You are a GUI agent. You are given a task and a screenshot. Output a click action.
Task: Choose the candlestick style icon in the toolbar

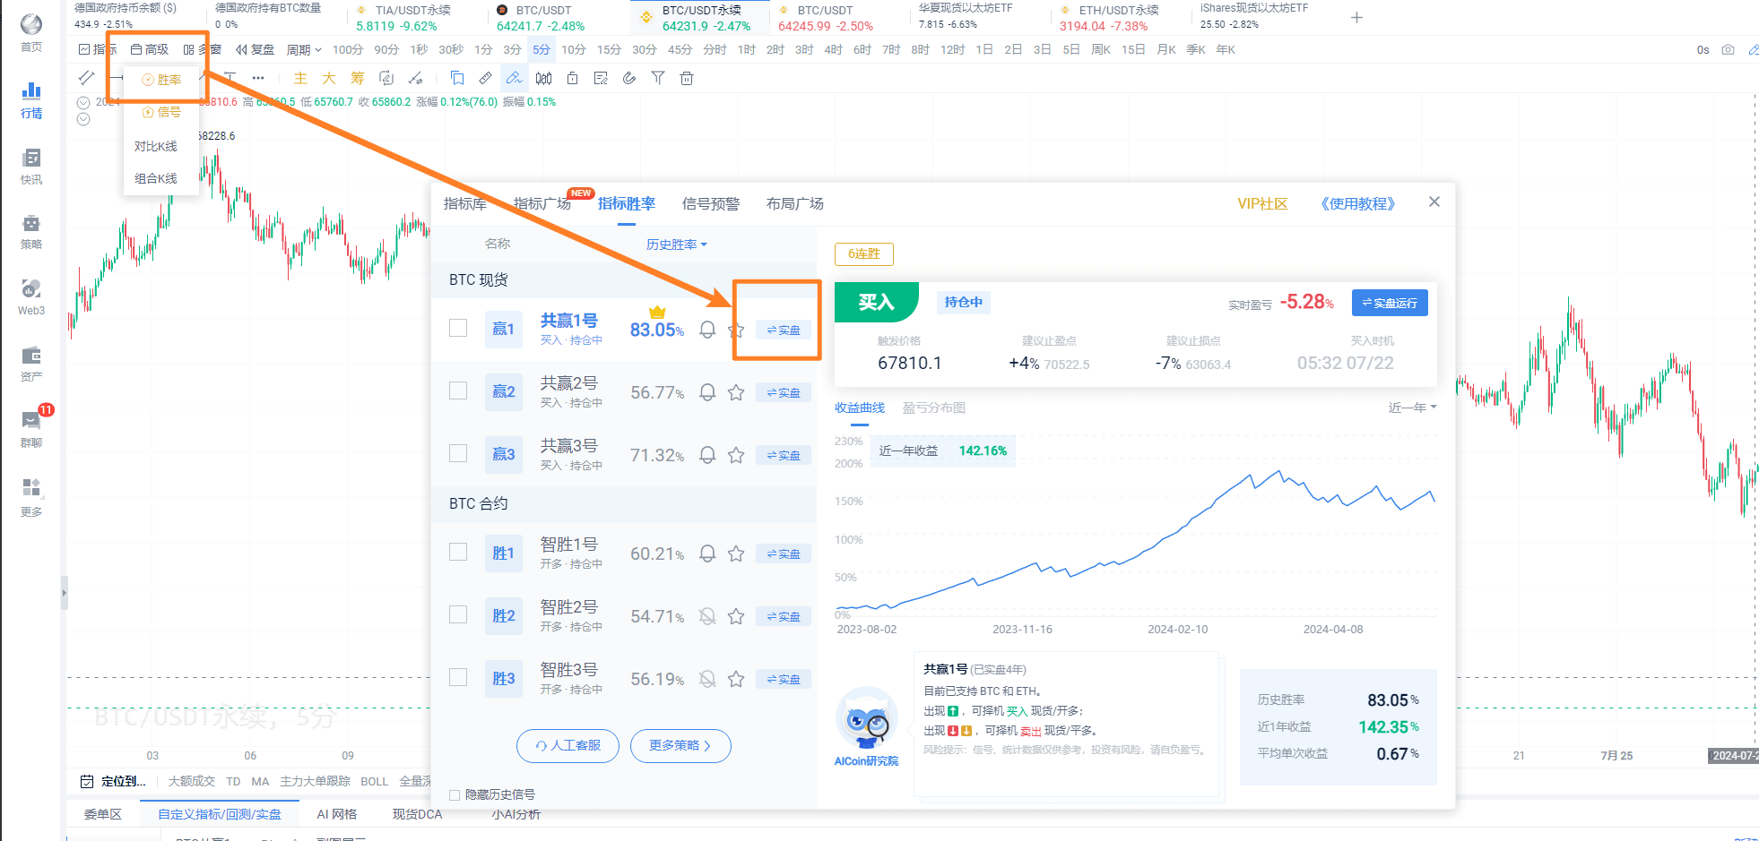tap(543, 78)
